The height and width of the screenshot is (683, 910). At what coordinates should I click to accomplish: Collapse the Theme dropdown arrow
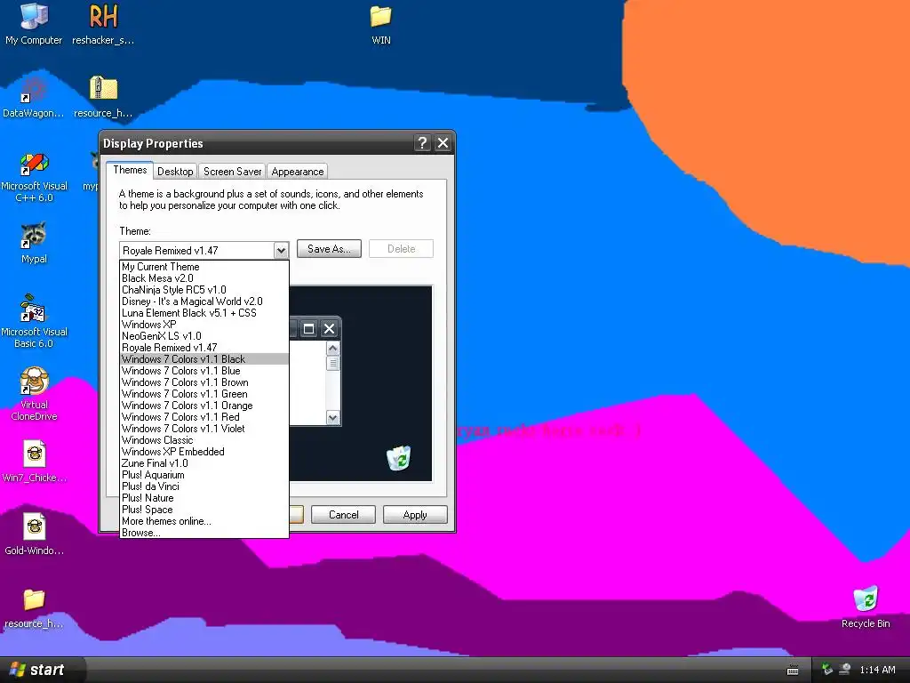point(281,250)
